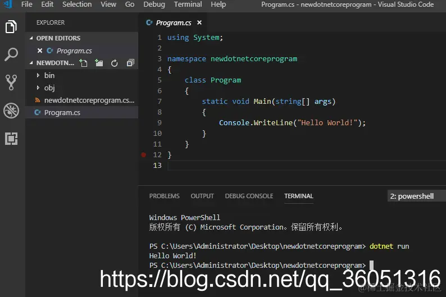
Task: Click the namespace name newdotnetcoreprogram in code
Action: click(254, 58)
